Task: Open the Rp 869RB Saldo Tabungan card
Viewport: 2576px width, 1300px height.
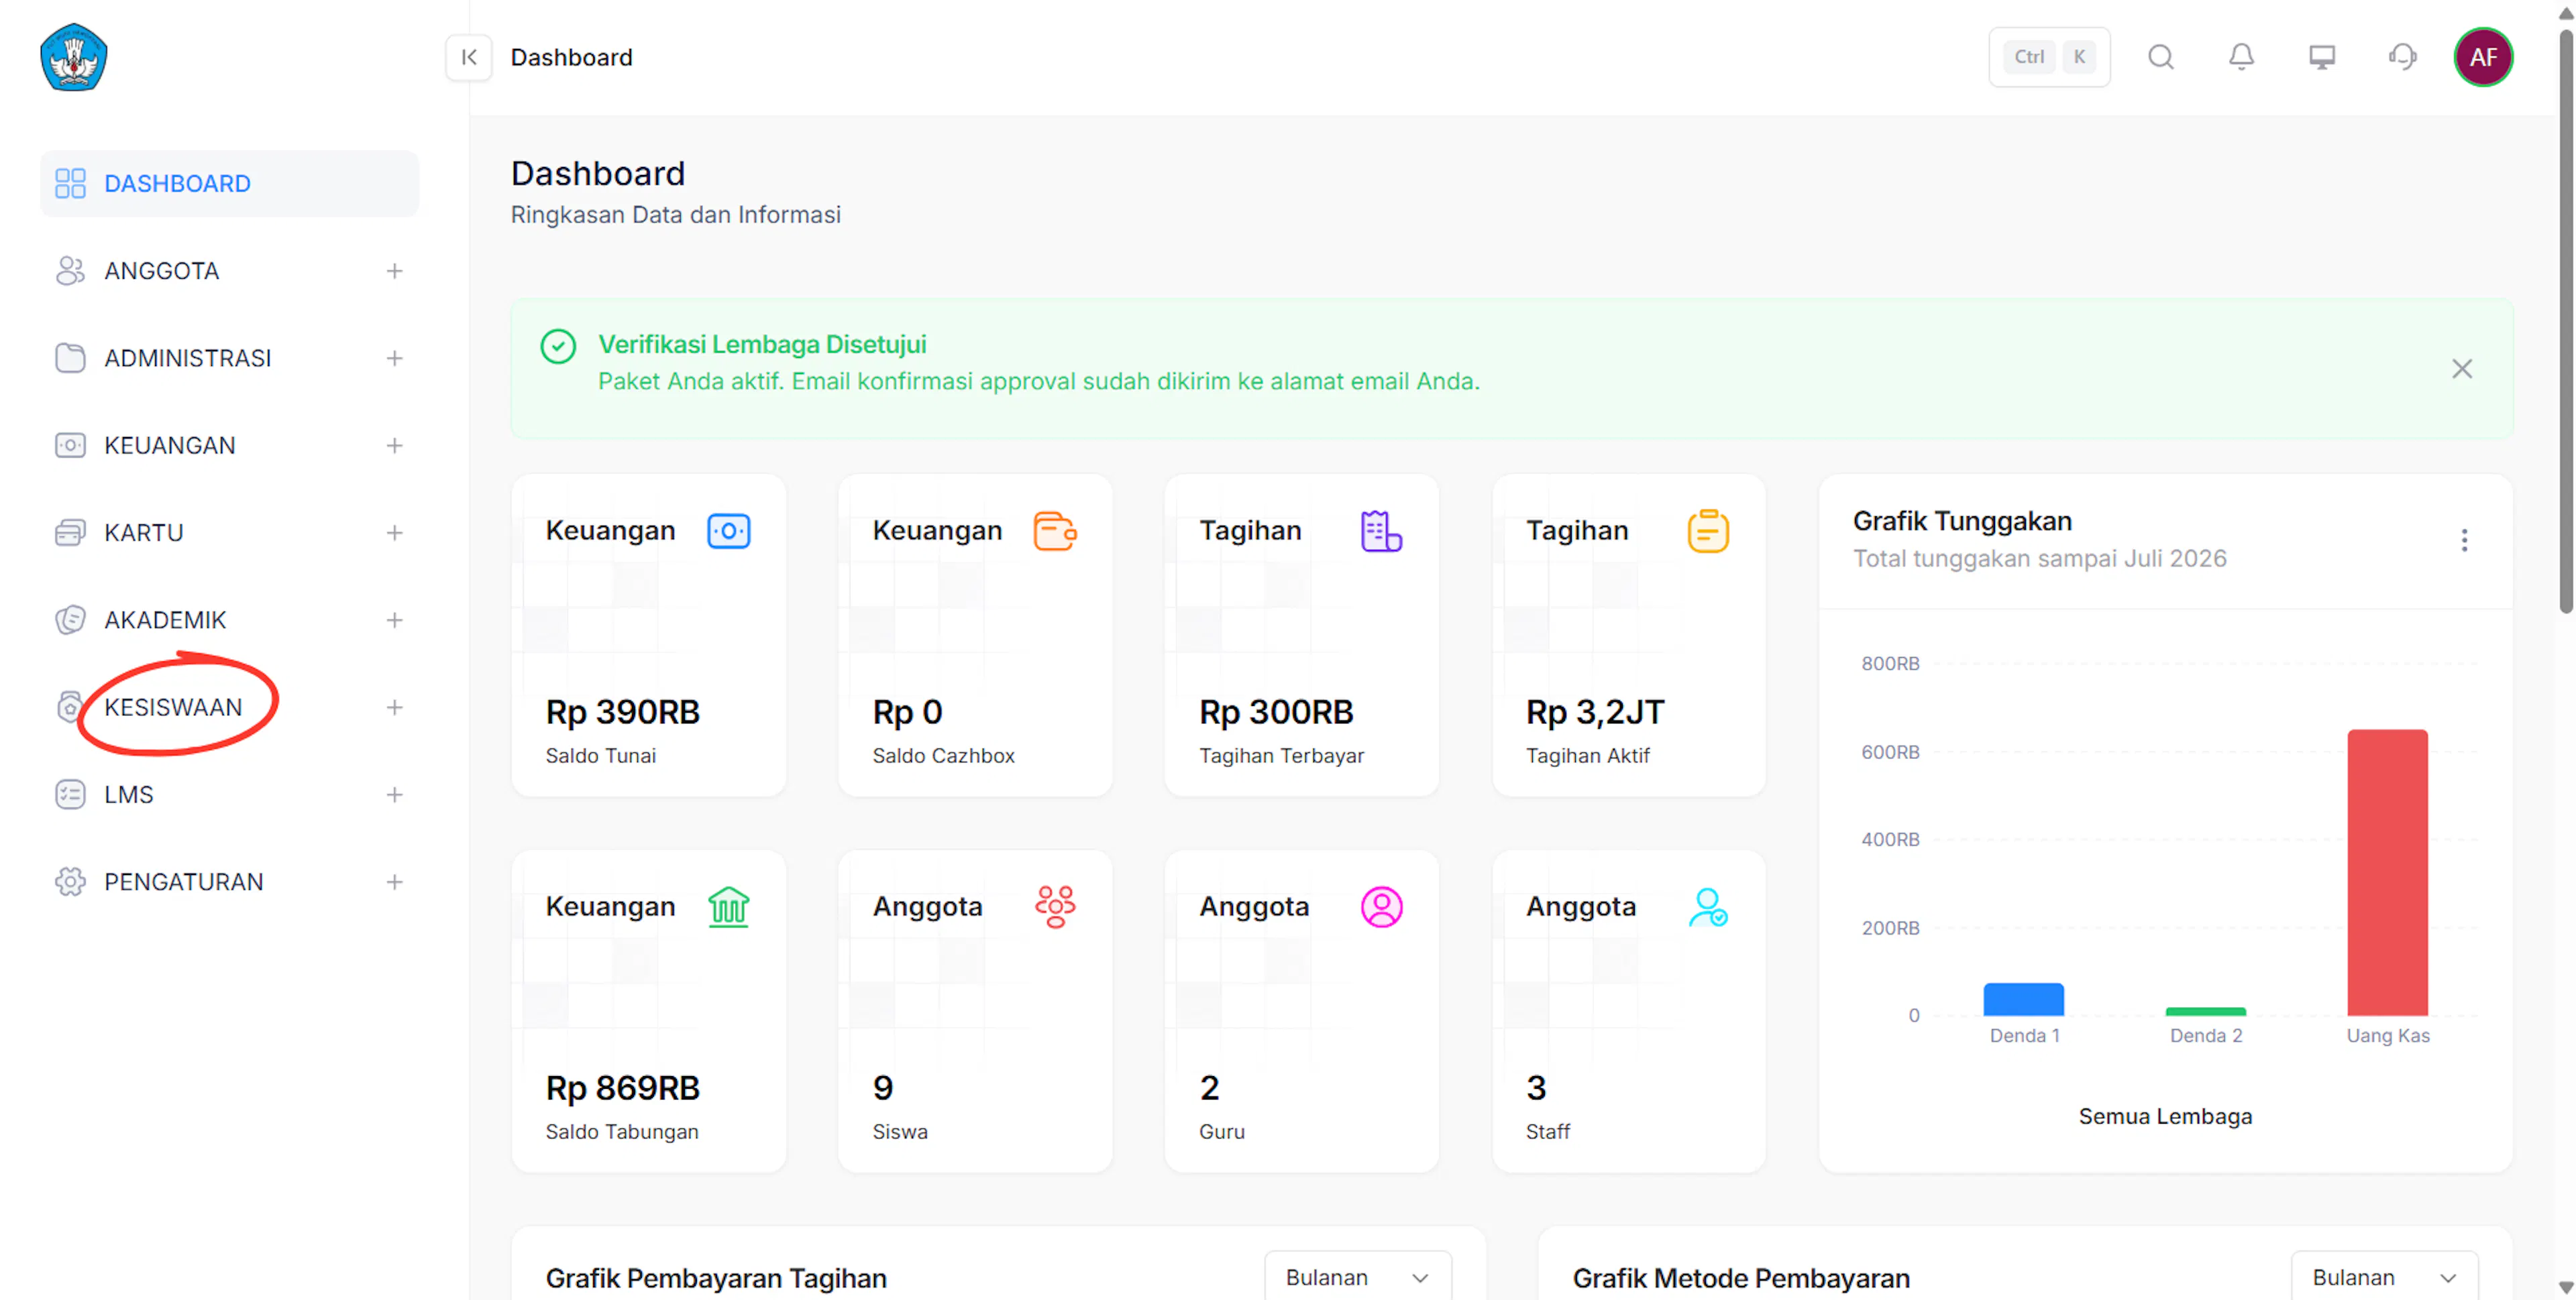Action: (x=649, y=1011)
